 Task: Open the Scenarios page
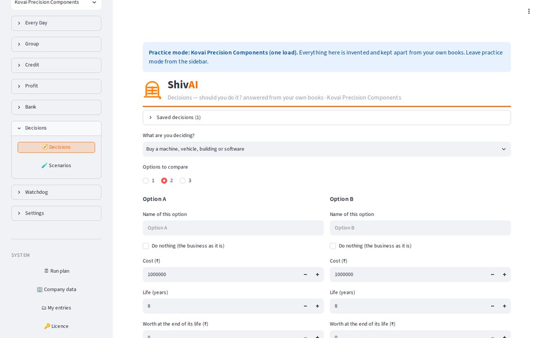coord(56,166)
